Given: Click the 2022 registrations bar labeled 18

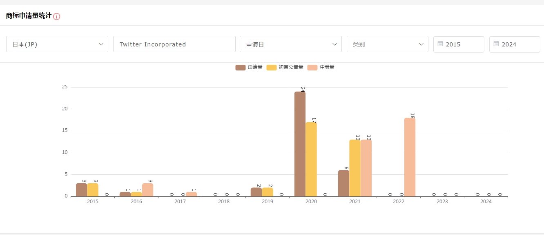Looking at the screenshot, I should 410,157.
